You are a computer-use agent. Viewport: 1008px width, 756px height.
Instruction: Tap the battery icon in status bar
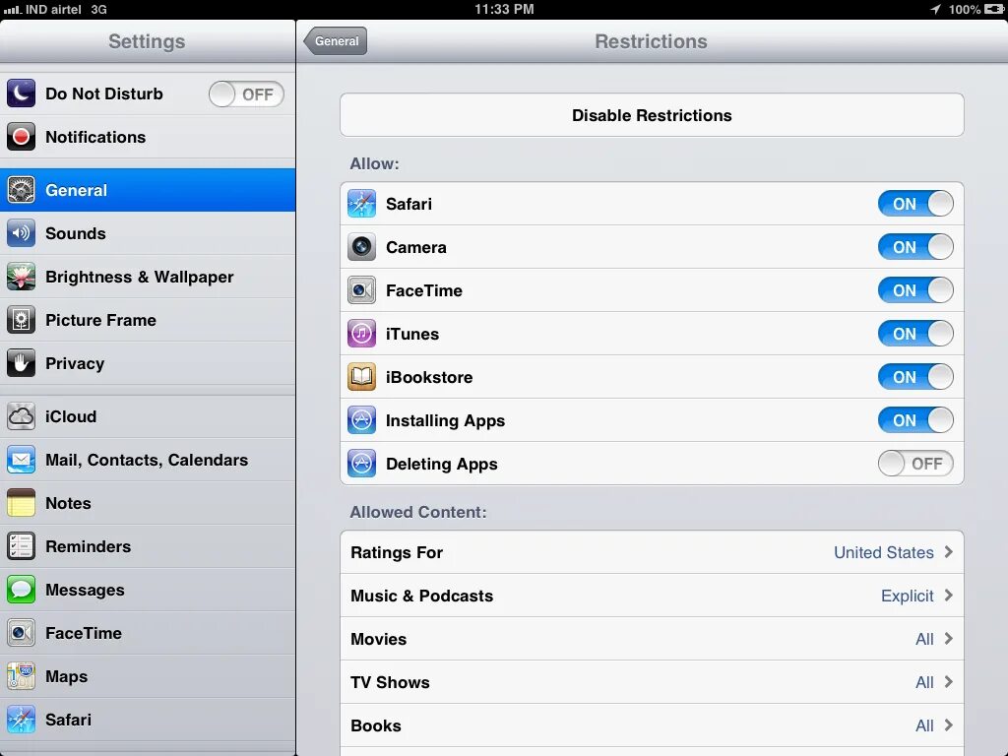click(994, 9)
